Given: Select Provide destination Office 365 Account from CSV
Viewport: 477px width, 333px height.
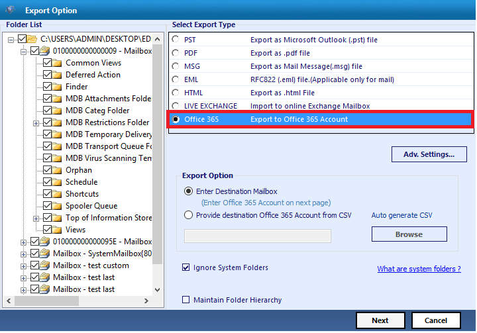Looking at the screenshot, I should point(188,215).
